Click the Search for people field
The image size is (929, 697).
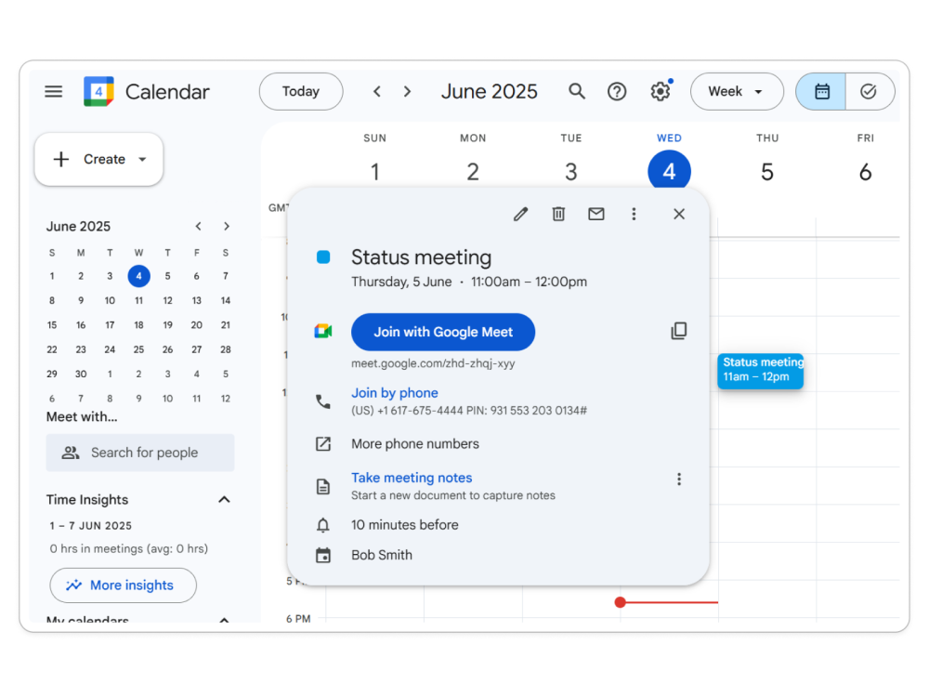coord(140,453)
